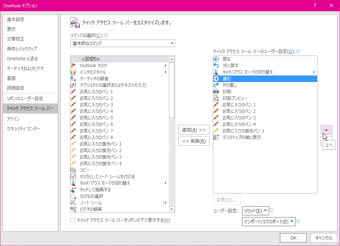Click the ビデオの録画 icon
Screen dimensions: 340x246
74,209
